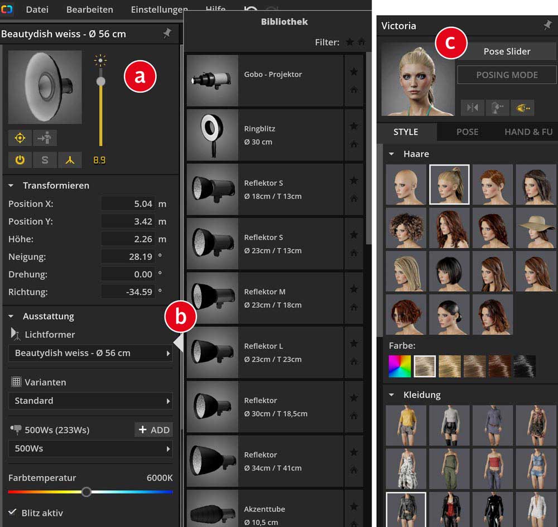Viewport: 558px width, 527px height.
Task: Click the look-at person icon in Victoria panel
Action: pos(497,108)
